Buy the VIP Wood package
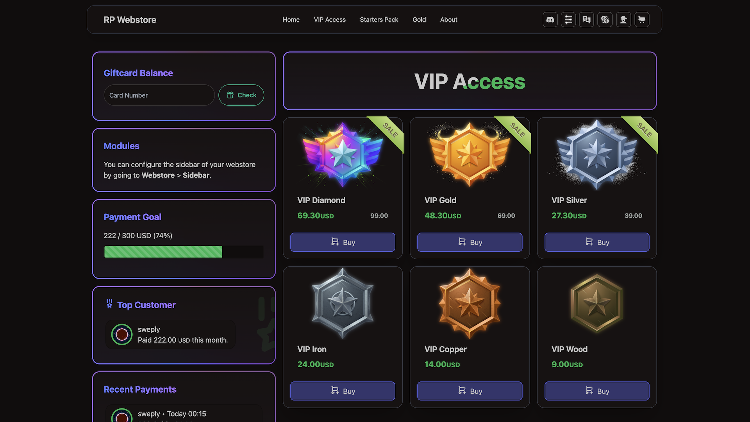The width and height of the screenshot is (750, 422). pyautogui.click(x=597, y=391)
